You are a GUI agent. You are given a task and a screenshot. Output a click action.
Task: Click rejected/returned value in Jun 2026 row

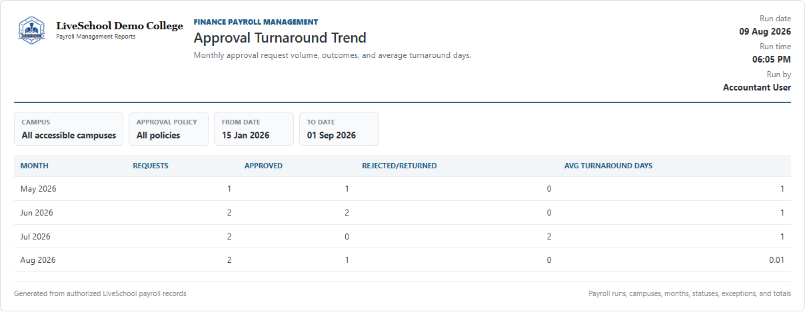549,213
